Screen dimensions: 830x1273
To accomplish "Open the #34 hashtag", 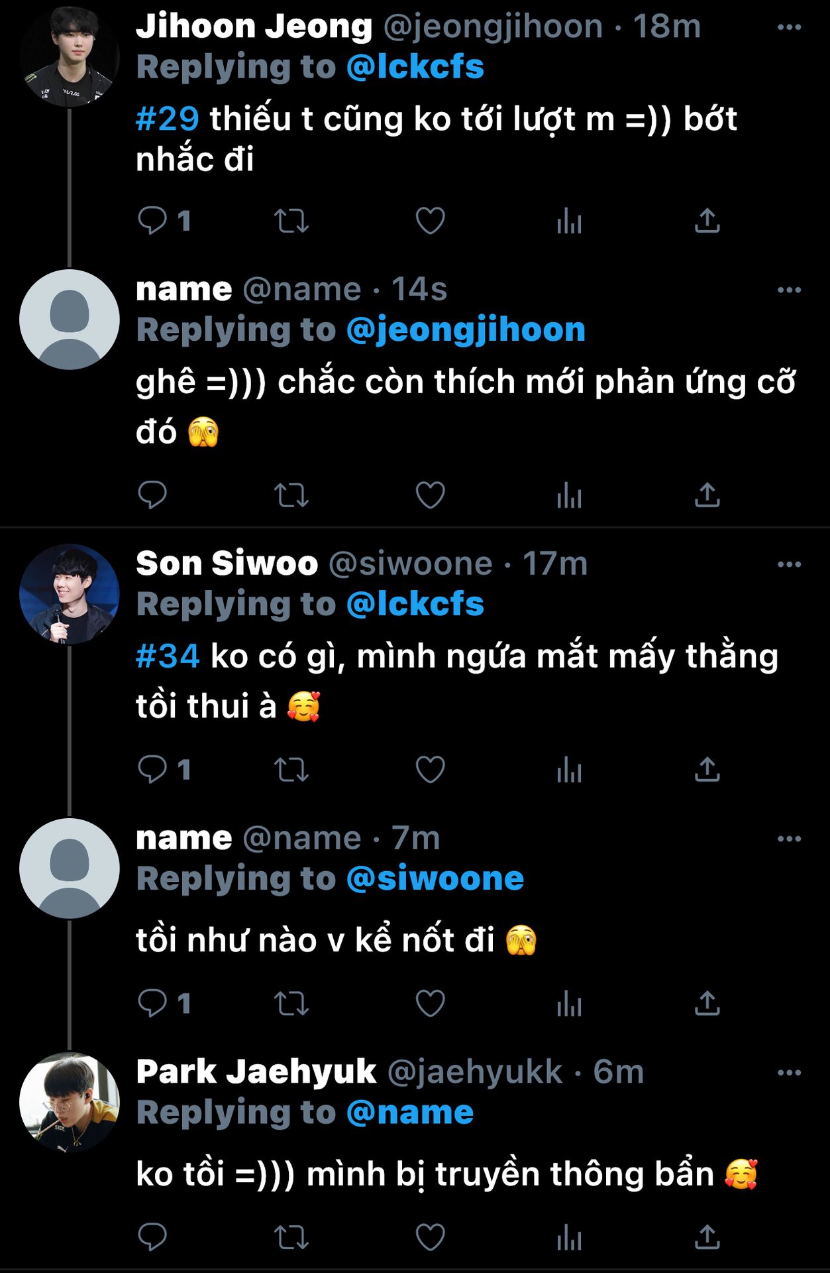I will (167, 656).
